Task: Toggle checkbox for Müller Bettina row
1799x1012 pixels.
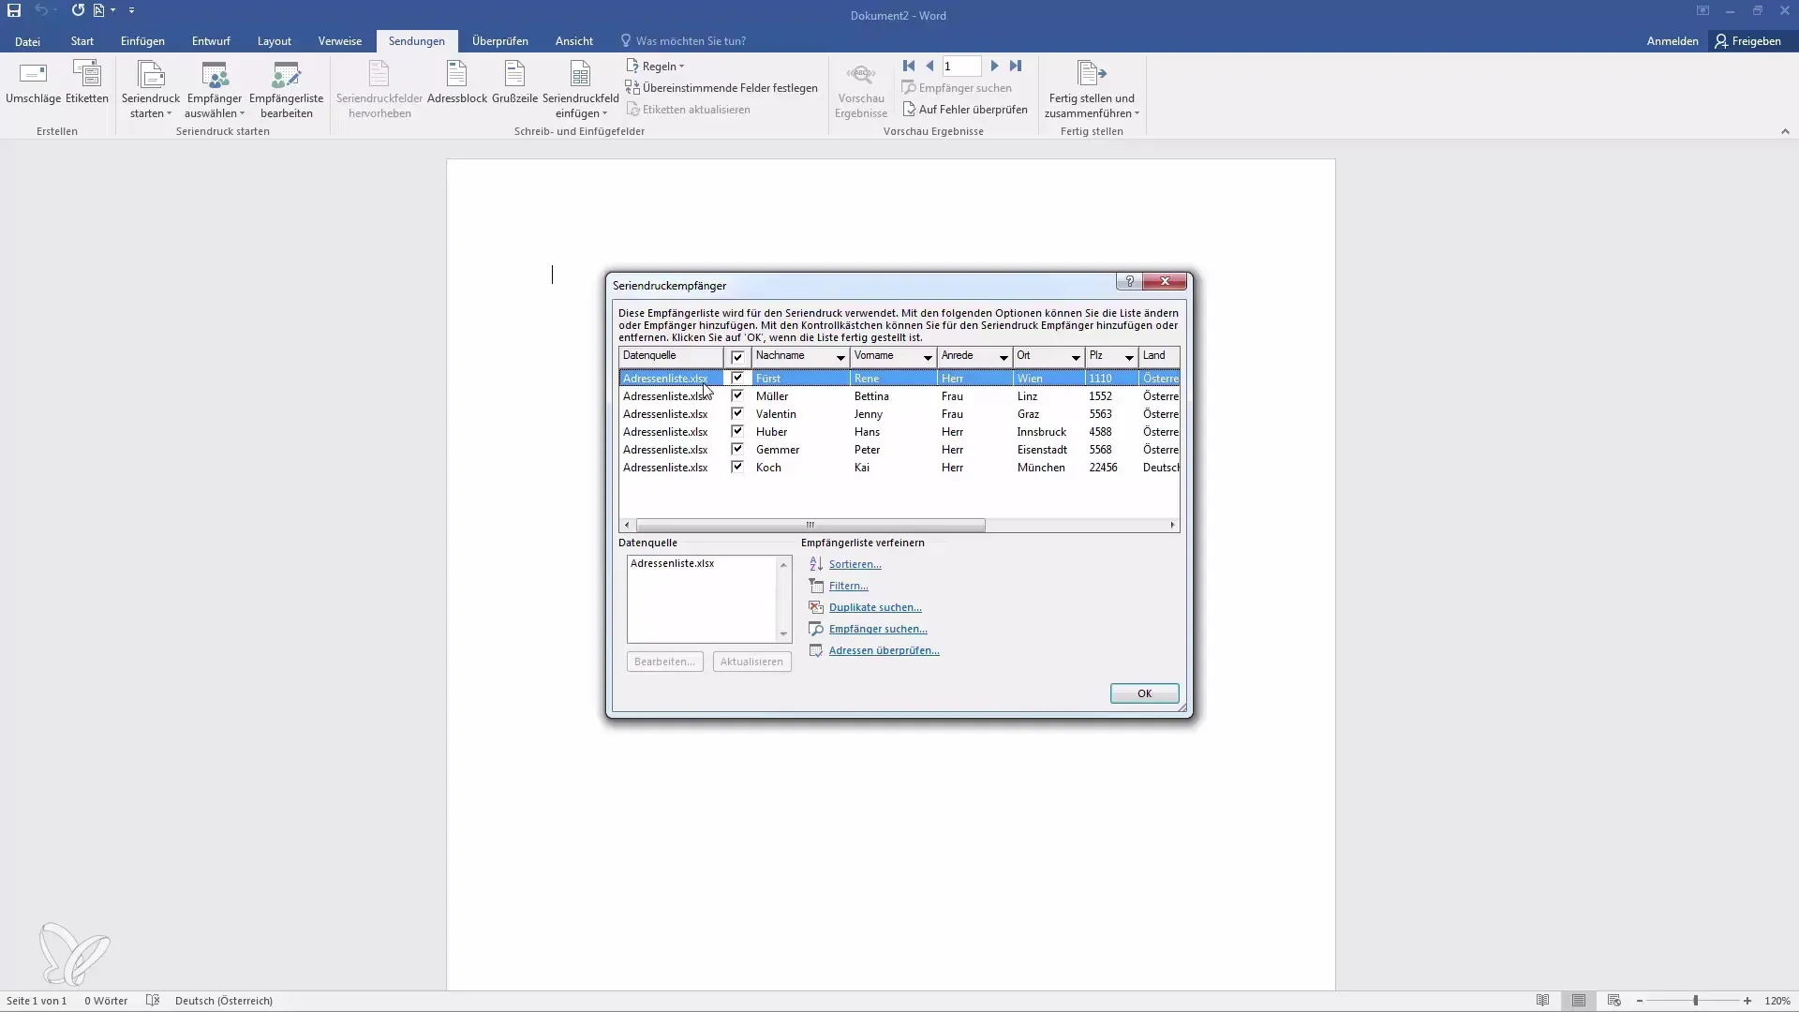Action: pyautogui.click(x=736, y=395)
